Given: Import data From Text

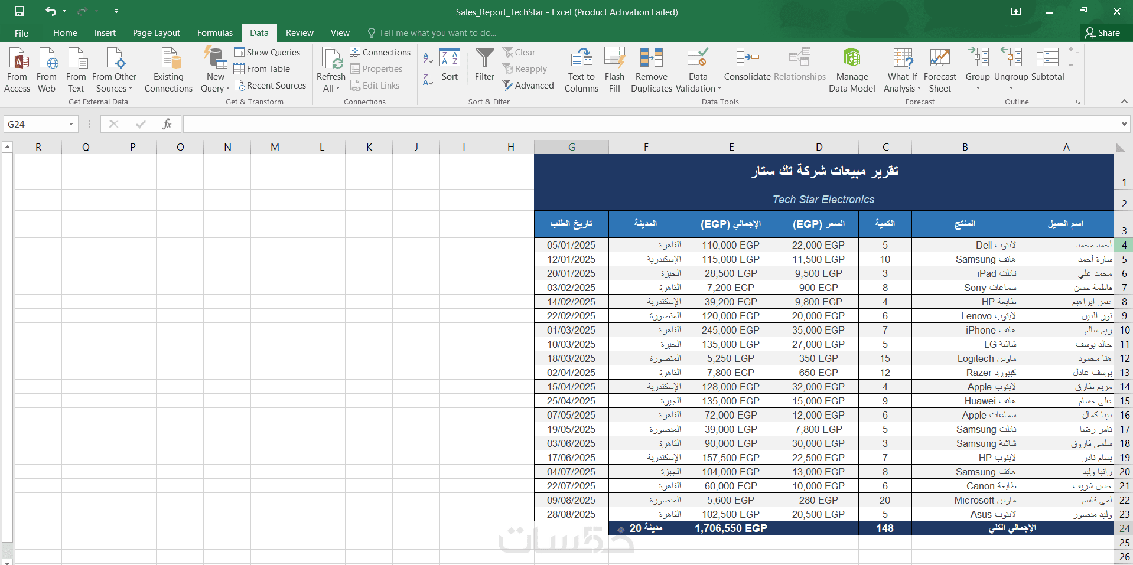Looking at the screenshot, I should [76, 70].
